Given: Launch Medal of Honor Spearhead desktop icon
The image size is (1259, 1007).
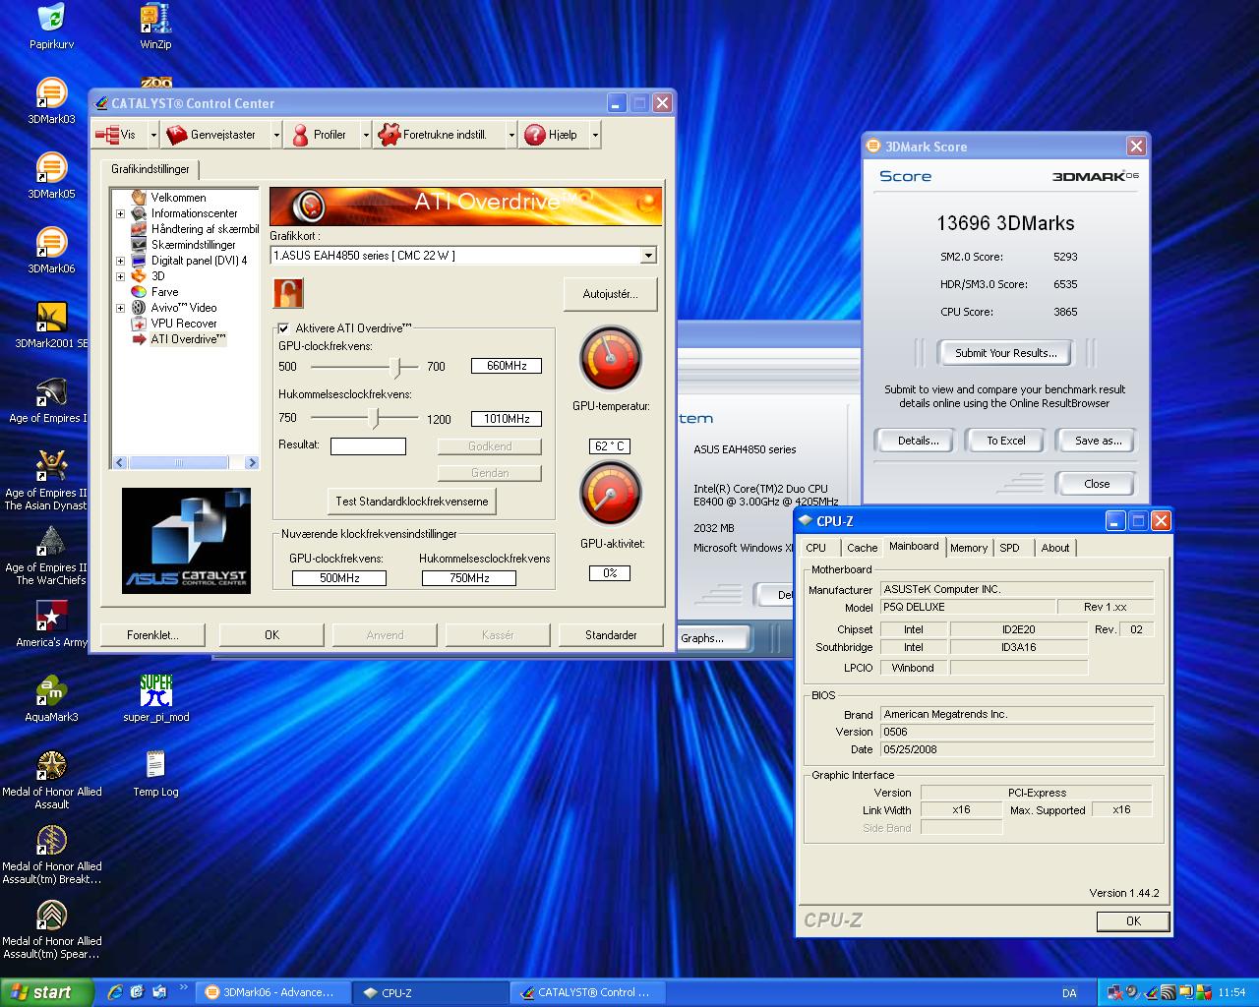Looking at the screenshot, I should pyautogui.click(x=51, y=929).
